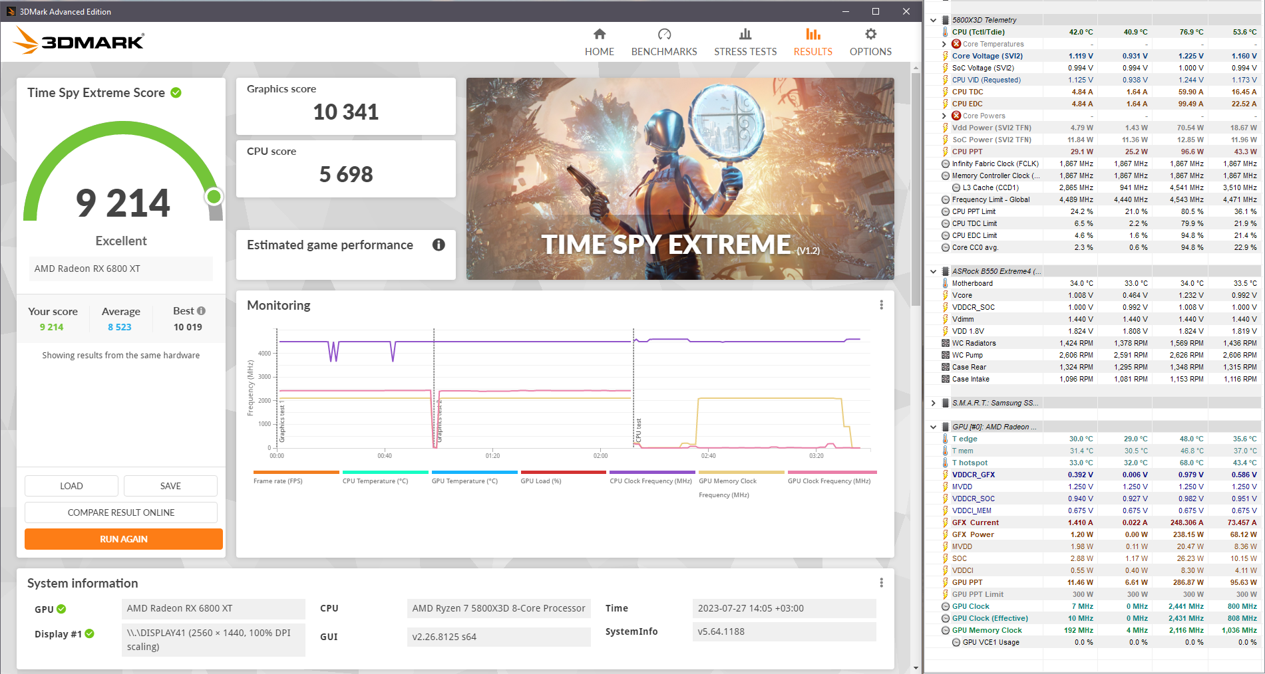
Task: Click GPU Clock Frequency legend color
Action: click(832, 472)
